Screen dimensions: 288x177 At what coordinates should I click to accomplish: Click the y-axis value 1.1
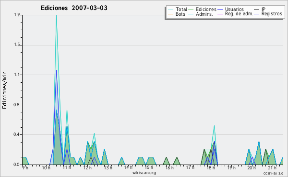[17, 75]
